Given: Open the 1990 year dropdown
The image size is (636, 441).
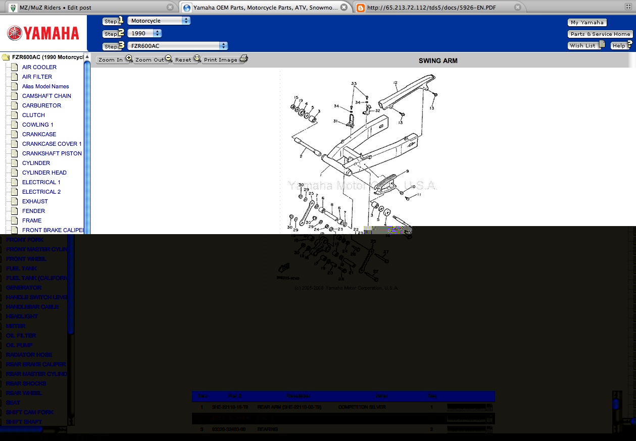Looking at the screenshot, I should click(144, 33).
